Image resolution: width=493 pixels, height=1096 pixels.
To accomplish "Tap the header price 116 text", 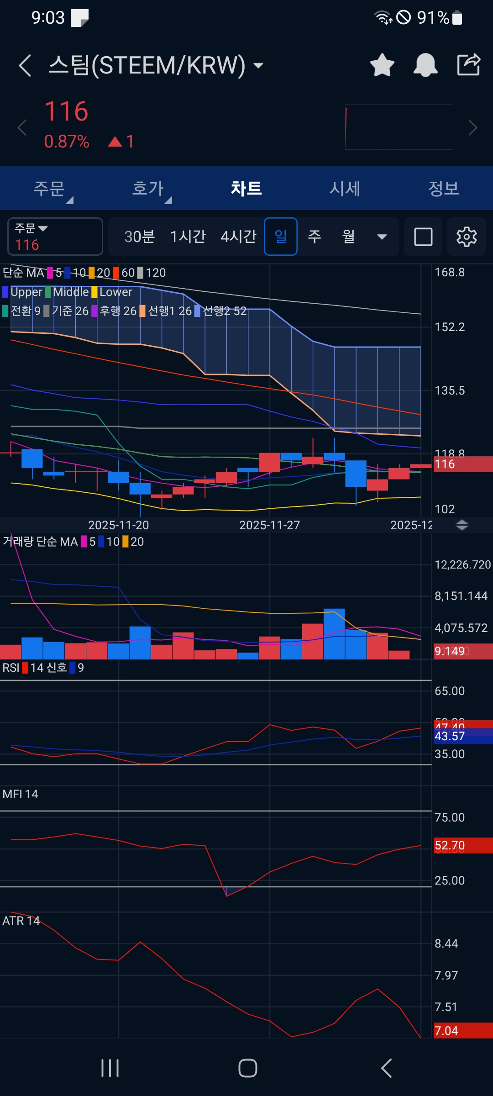I will click(x=66, y=111).
